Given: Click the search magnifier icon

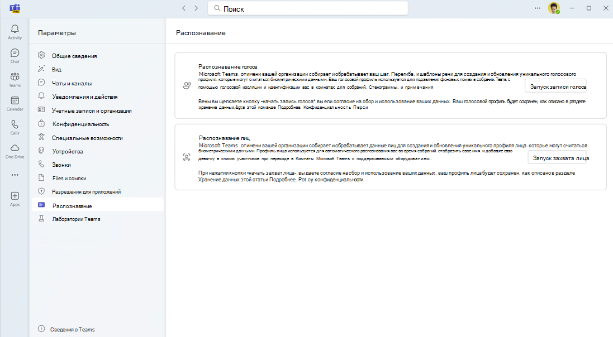Looking at the screenshot, I should pos(217,8).
